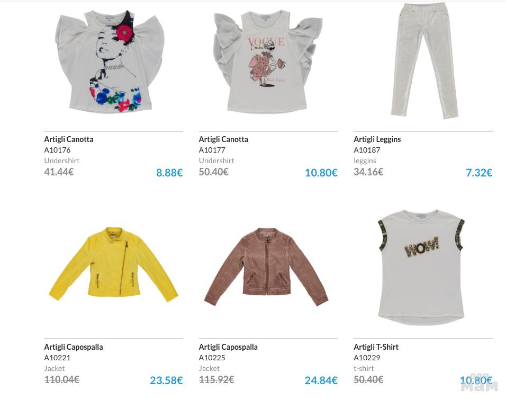Select product code A10221

coord(57,358)
